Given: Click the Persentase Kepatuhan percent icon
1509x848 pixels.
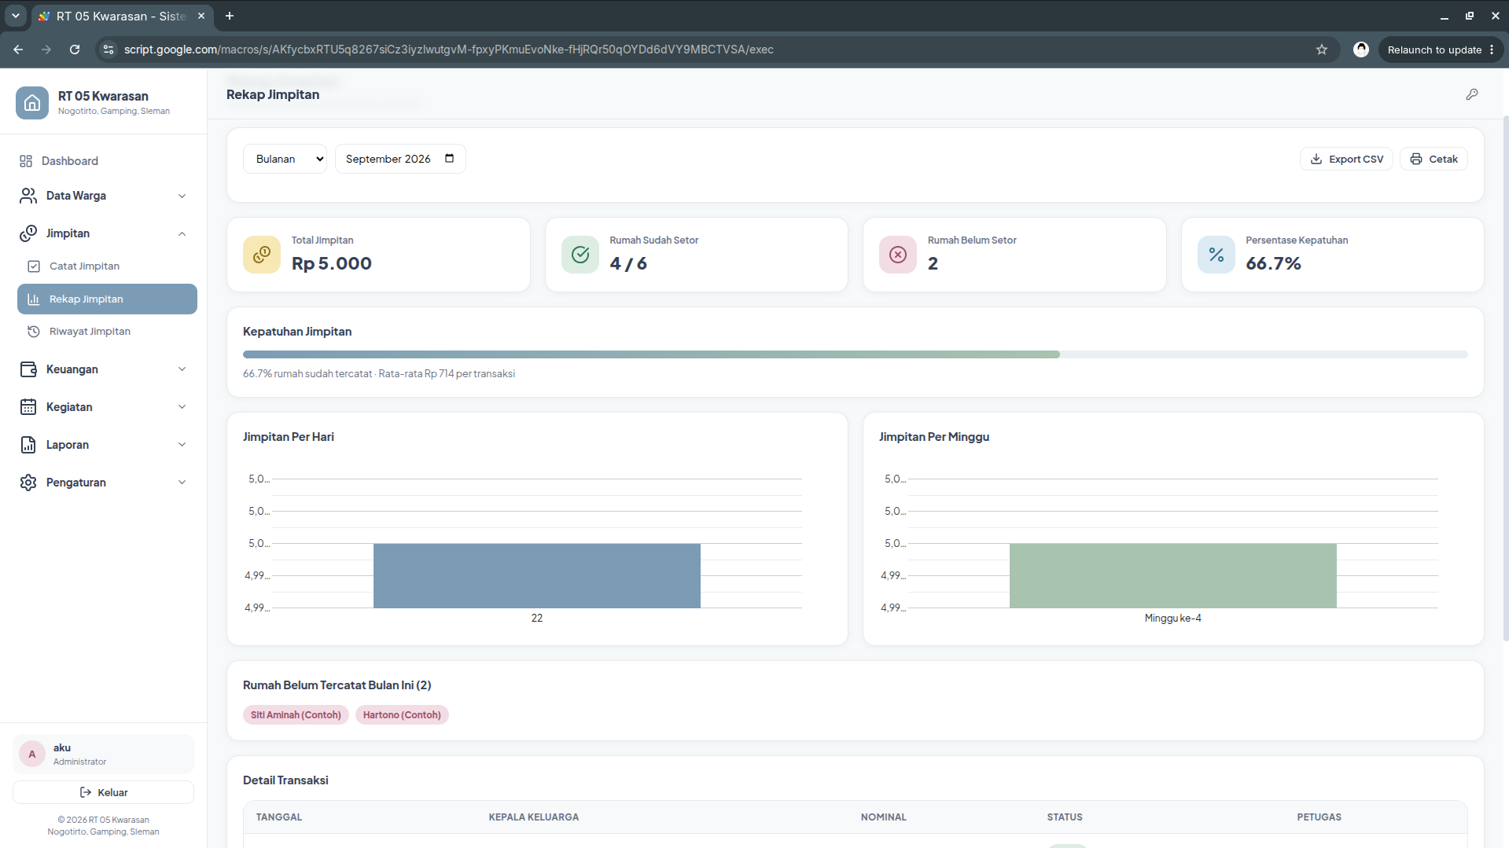Looking at the screenshot, I should 1216,255.
